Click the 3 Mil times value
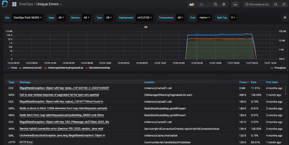 click(242, 88)
